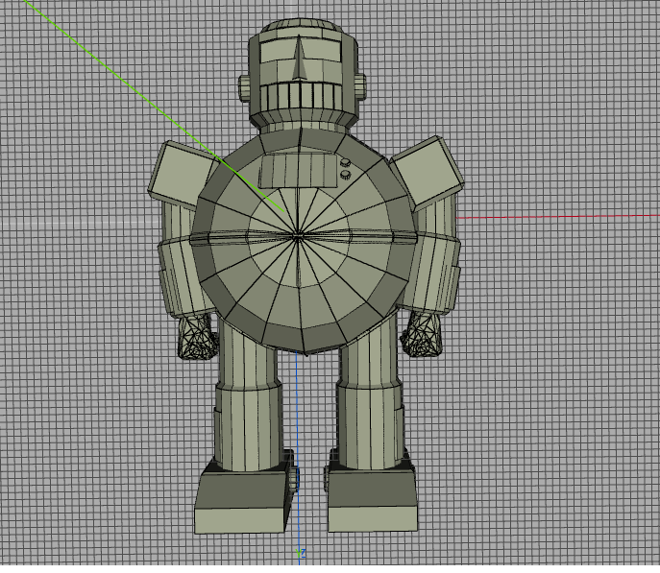Screen dimensions: 660x573
Task: Click the triangulated hand mesh on the right
Action: click(x=422, y=334)
